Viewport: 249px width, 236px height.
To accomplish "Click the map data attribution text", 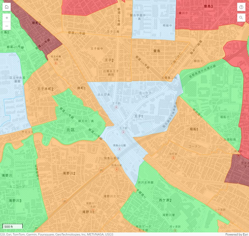I will (57, 234).
